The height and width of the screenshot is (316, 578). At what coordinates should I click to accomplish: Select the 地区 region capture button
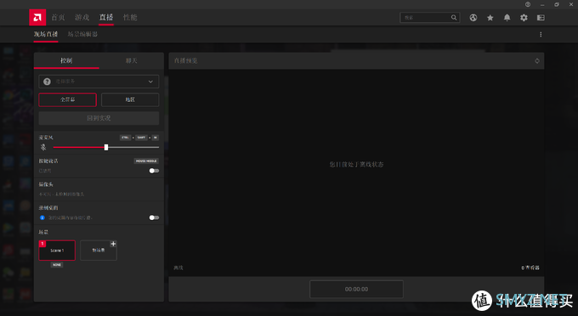click(130, 99)
